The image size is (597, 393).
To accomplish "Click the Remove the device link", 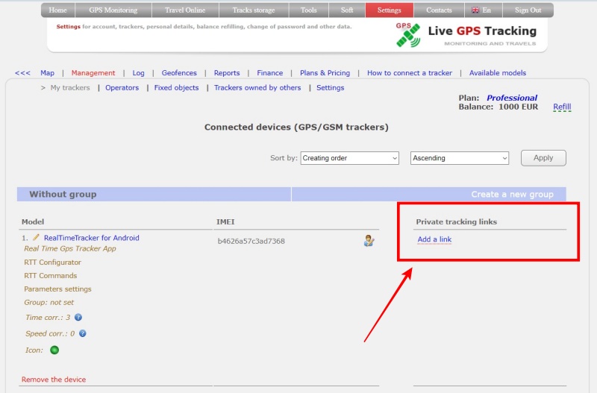I will pyautogui.click(x=54, y=380).
